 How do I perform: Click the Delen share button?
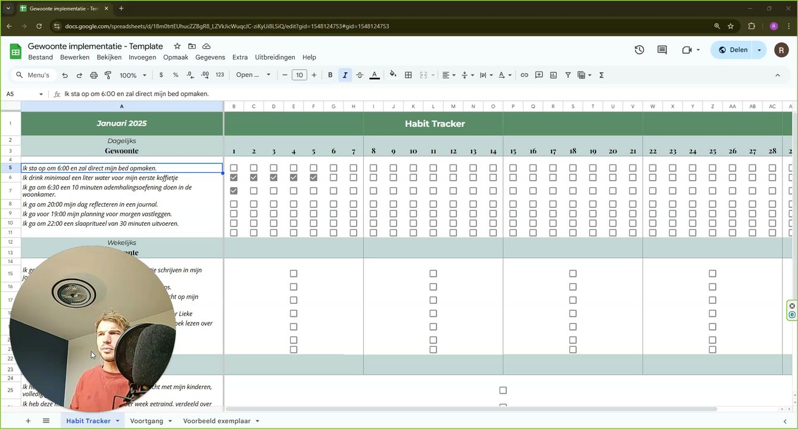(x=732, y=50)
